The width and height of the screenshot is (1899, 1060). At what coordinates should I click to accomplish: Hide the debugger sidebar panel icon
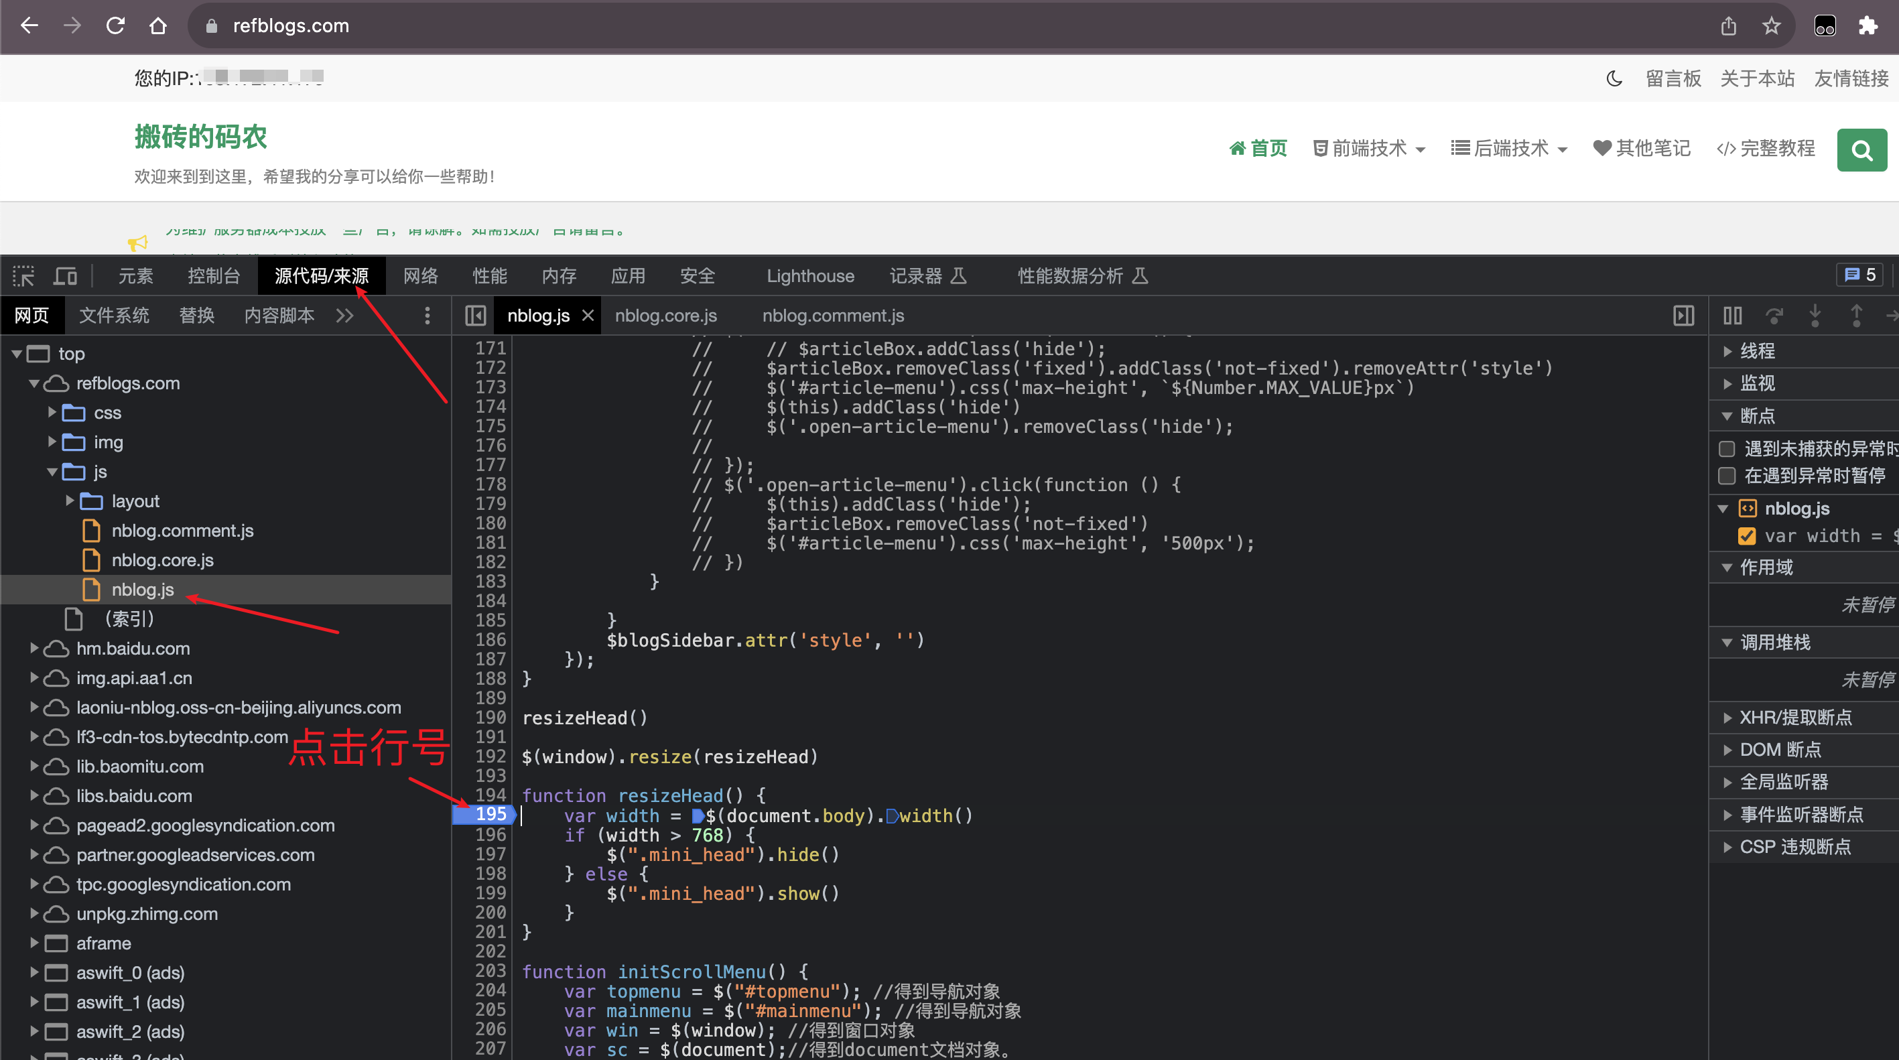tap(1684, 316)
